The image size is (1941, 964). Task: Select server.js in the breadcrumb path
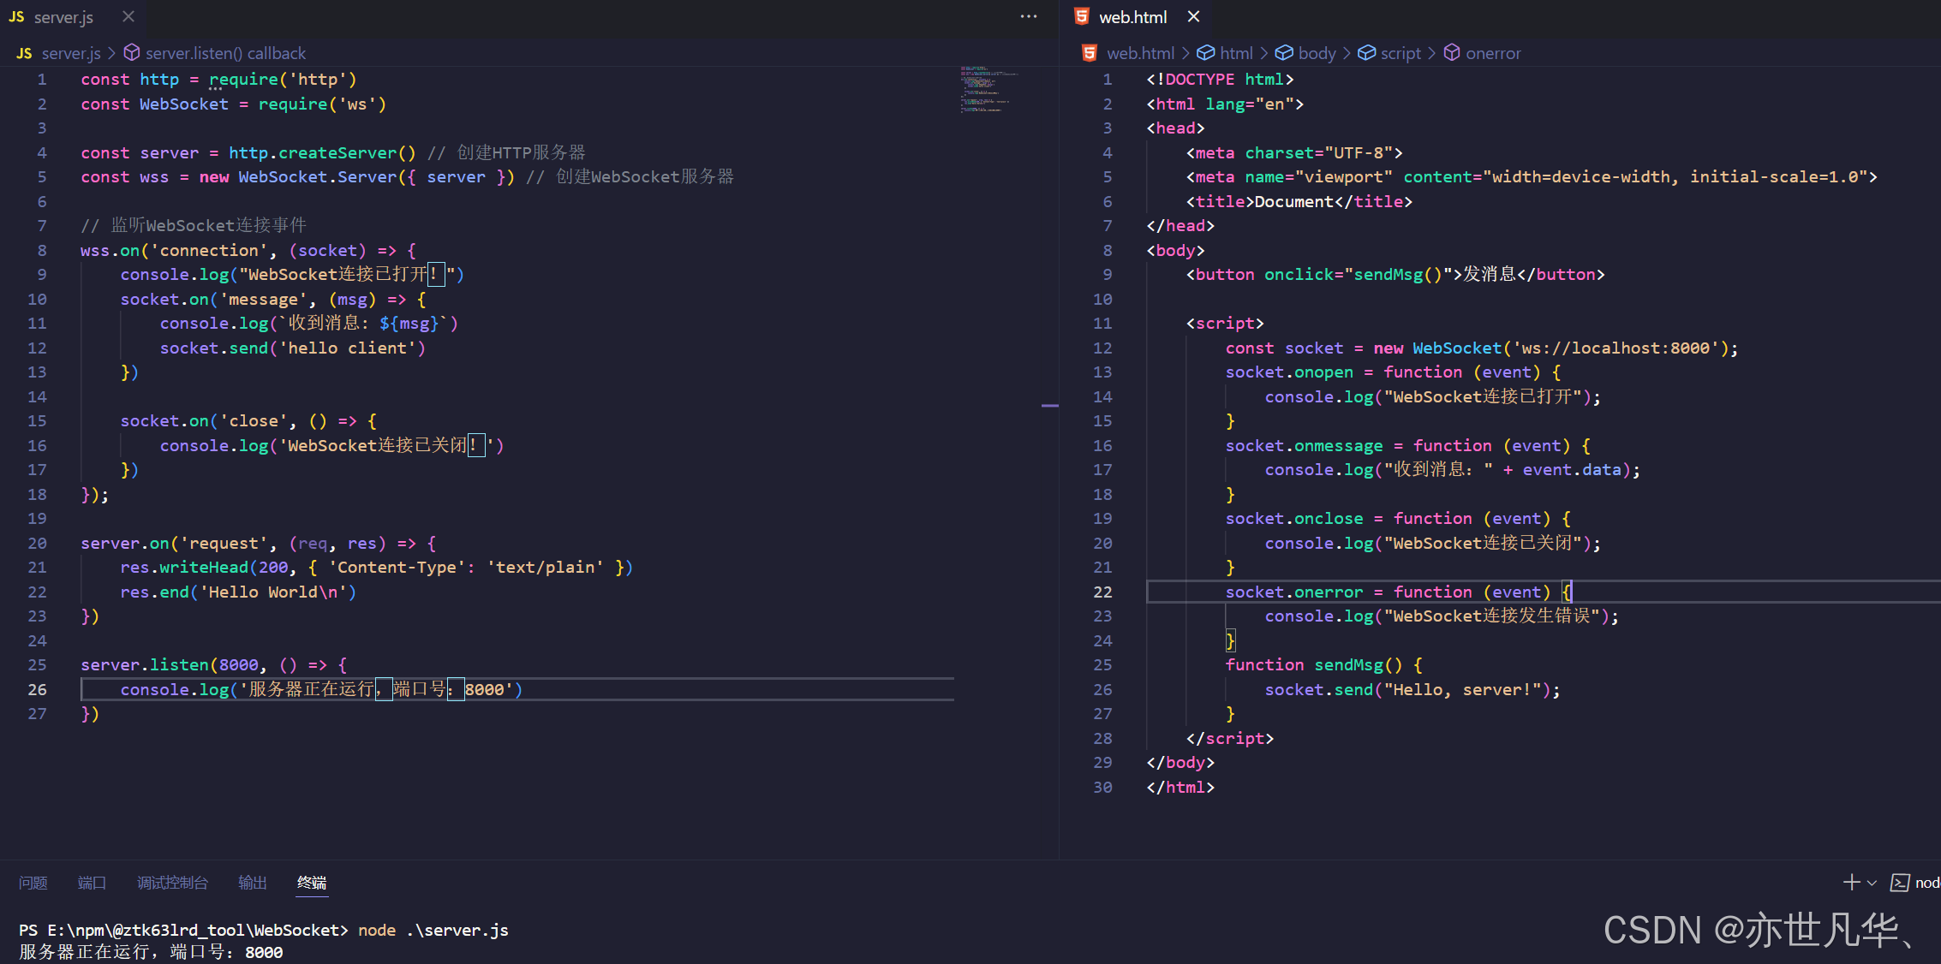71,53
